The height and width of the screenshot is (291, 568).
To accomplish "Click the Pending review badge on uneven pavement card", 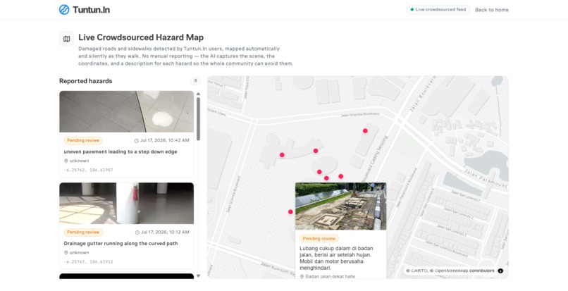I will (x=83, y=141).
